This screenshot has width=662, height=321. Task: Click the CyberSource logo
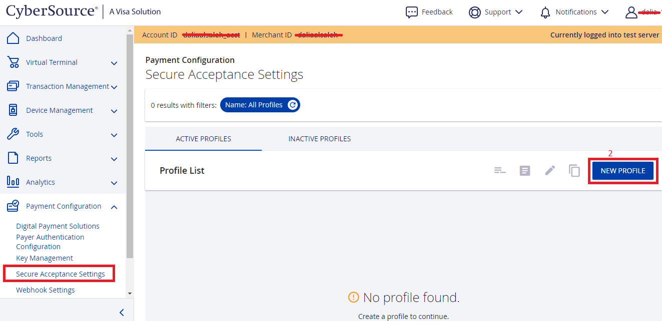pos(52,11)
